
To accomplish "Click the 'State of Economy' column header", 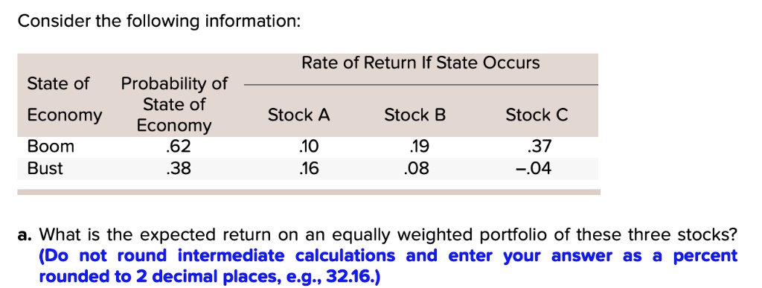I will tap(65, 100).
